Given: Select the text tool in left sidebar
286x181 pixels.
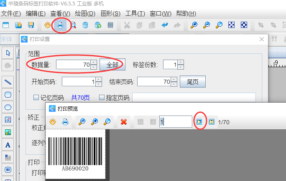Looking at the screenshot, I should tap(8, 145).
